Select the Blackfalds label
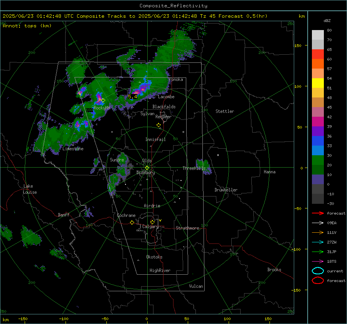Screen dimensions: 347x324 [x=164, y=107]
